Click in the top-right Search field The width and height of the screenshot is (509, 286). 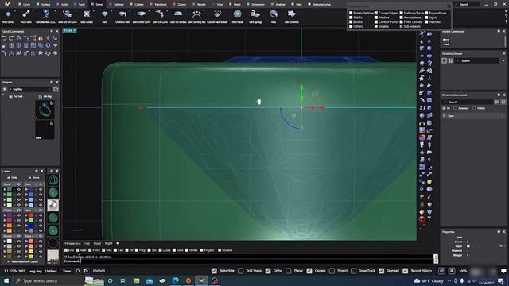click(x=468, y=4)
